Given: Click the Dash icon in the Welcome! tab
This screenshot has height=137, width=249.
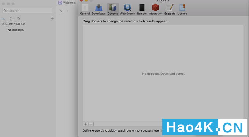Looking at the screenshot, I should (x=60, y=3).
